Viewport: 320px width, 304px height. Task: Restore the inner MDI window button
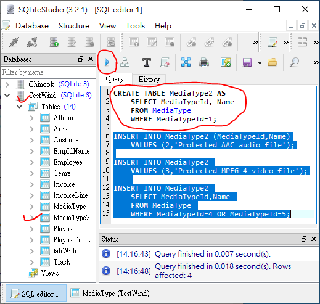[x=302, y=26]
